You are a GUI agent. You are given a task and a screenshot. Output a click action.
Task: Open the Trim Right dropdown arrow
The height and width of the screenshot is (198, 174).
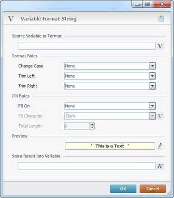(x=152, y=86)
